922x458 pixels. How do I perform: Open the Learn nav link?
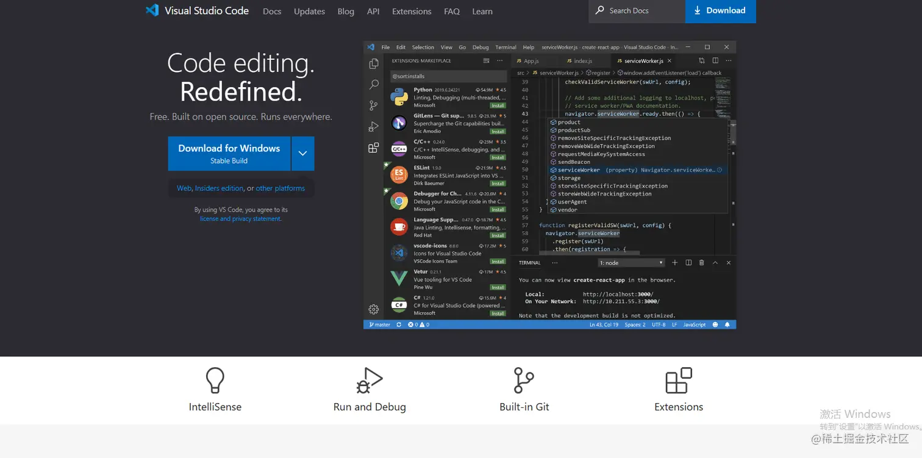coord(482,11)
